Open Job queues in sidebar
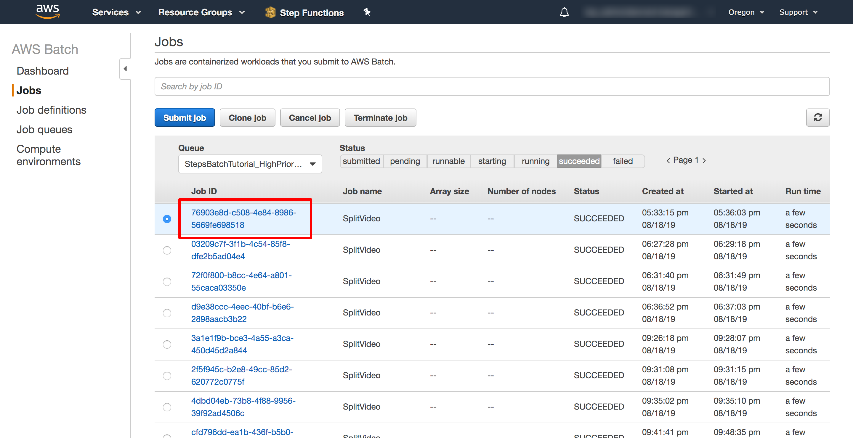 (x=44, y=129)
